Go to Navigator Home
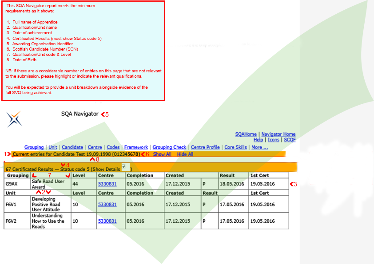Image resolution: width=374 pixels, height=264 pixels. [278, 134]
